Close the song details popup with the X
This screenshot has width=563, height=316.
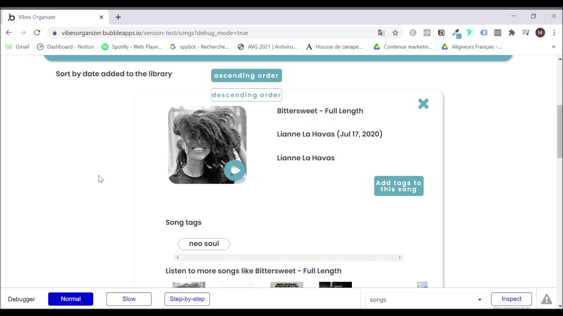[423, 104]
